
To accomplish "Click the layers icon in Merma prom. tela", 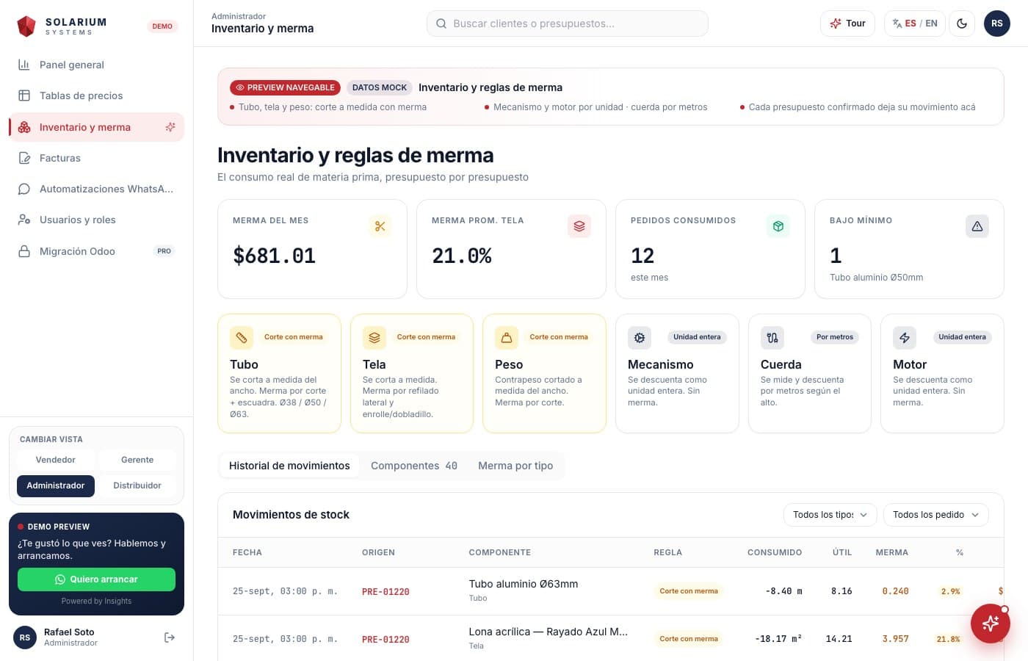I will point(579,226).
